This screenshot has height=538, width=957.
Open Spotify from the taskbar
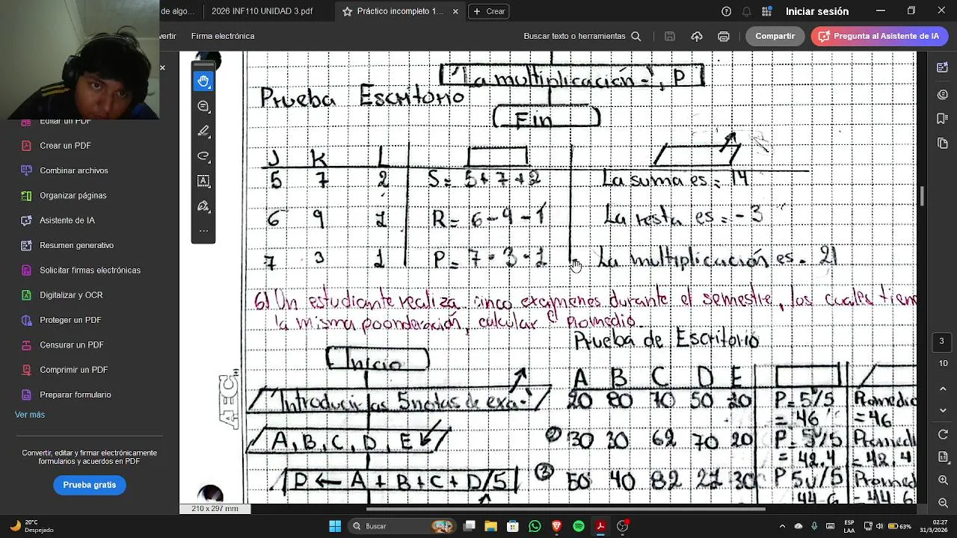(579, 526)
